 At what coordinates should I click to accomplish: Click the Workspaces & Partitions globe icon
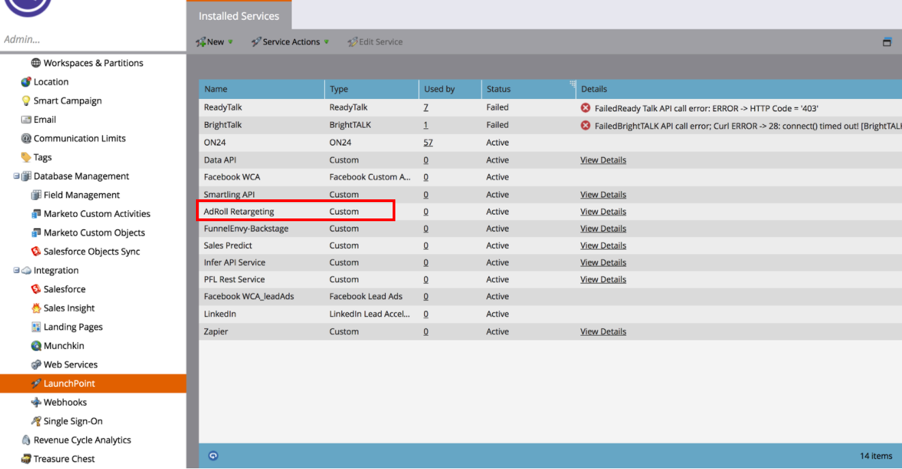[x=36, y=63]
